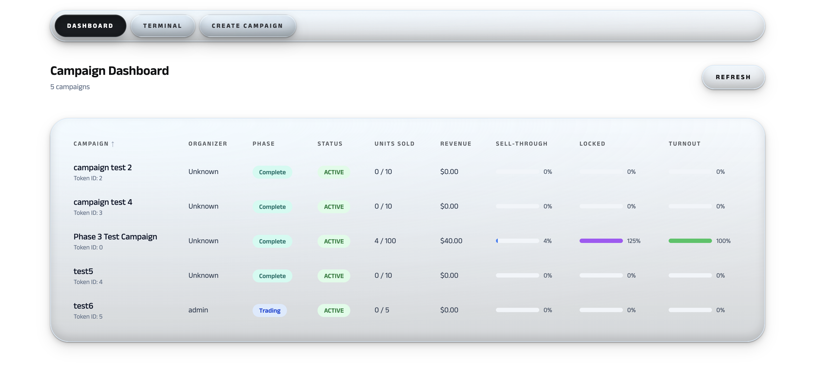Sort by Organizer column header
Viewport: 817px width, 374px height.
(208, 144)
